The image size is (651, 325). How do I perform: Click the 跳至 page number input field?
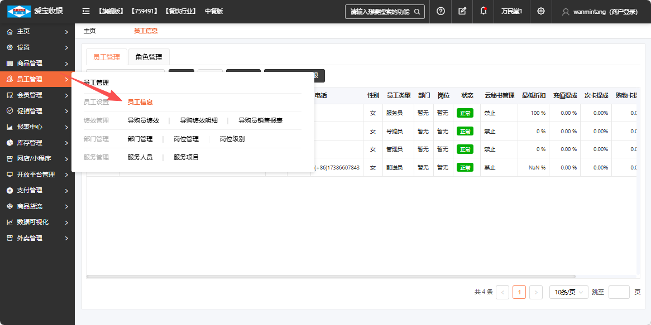[619, 292]
